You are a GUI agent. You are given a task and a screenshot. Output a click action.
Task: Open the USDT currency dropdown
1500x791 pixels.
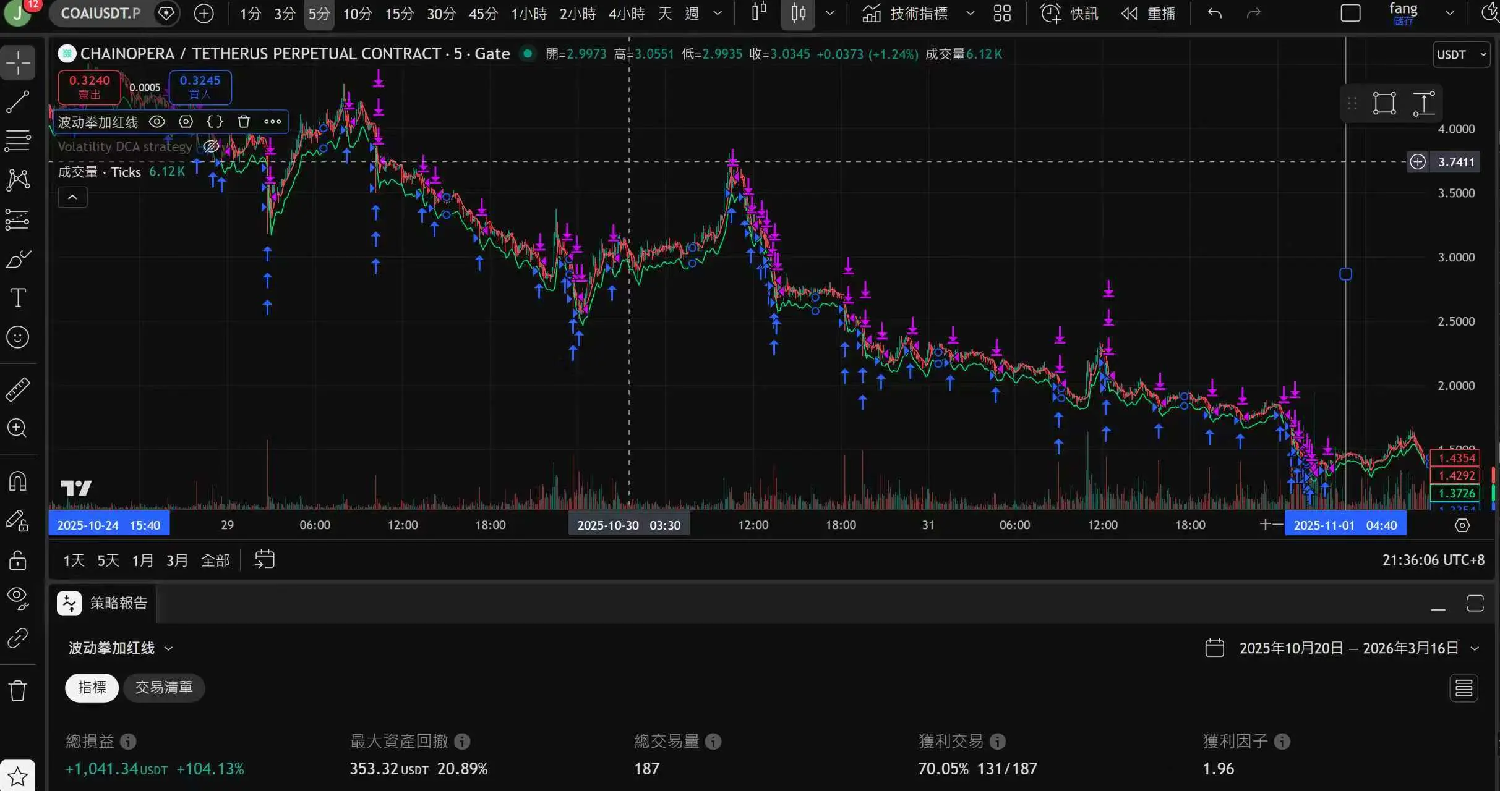(1461, 54)
